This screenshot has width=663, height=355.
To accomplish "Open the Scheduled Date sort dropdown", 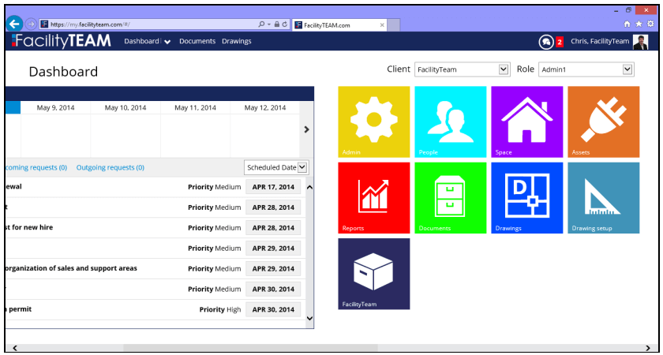I will (276, 167).
